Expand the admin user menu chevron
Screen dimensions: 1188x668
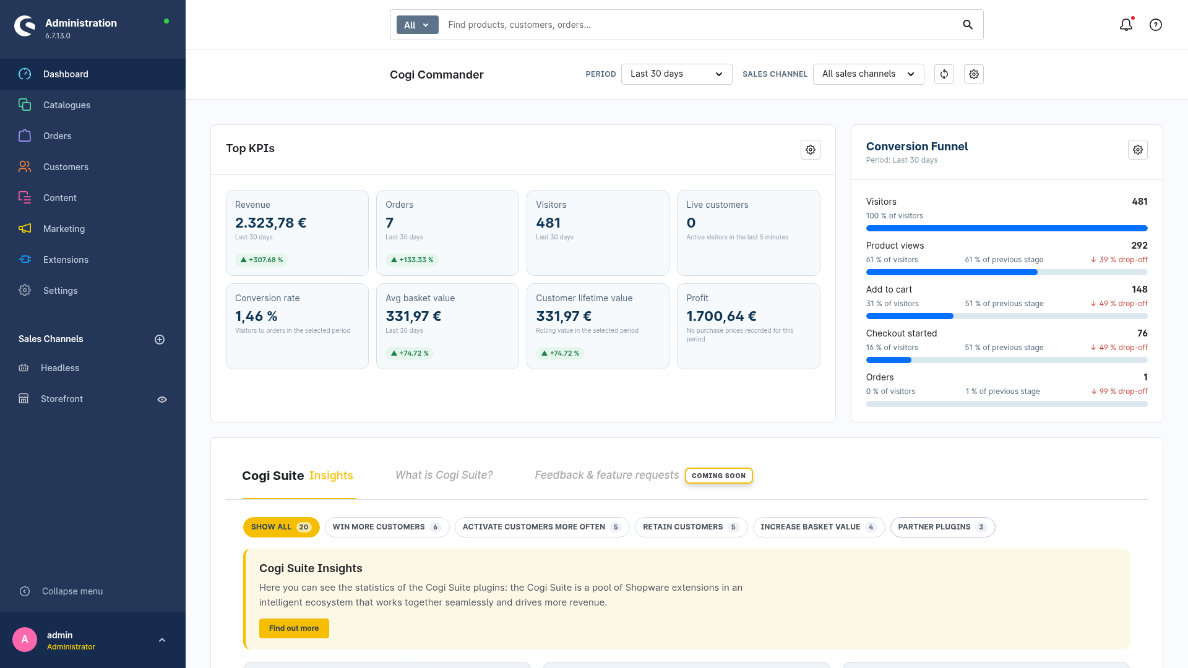[162, 640]
